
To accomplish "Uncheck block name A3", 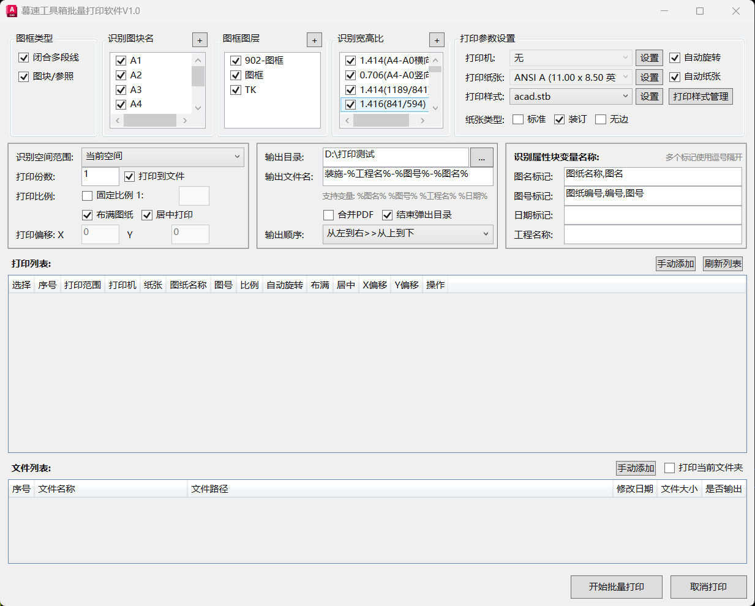I will click(121, 90).
